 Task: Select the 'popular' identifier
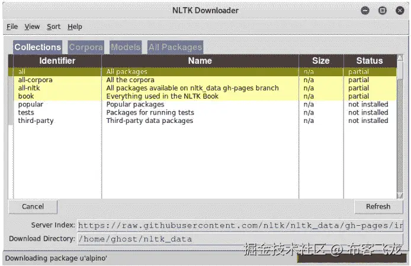pyautogui.click(x=30, y=105)
